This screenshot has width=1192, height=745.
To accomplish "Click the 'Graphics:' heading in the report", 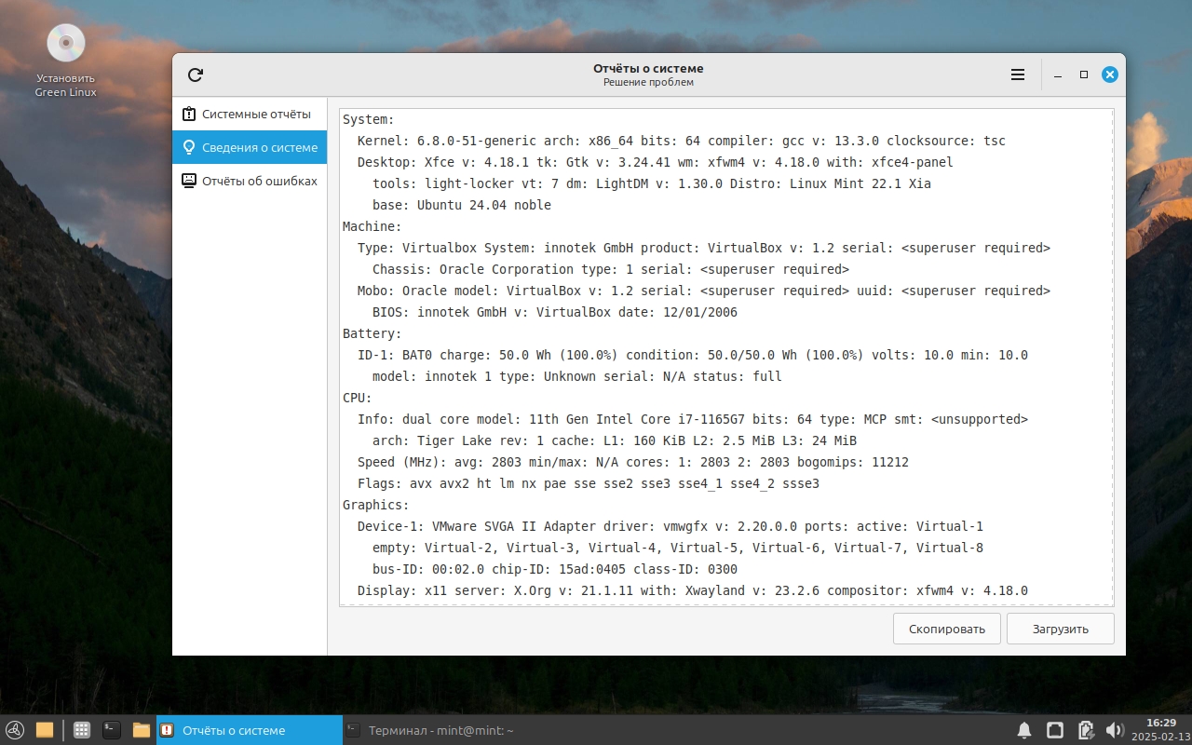I will pos(376,505).
